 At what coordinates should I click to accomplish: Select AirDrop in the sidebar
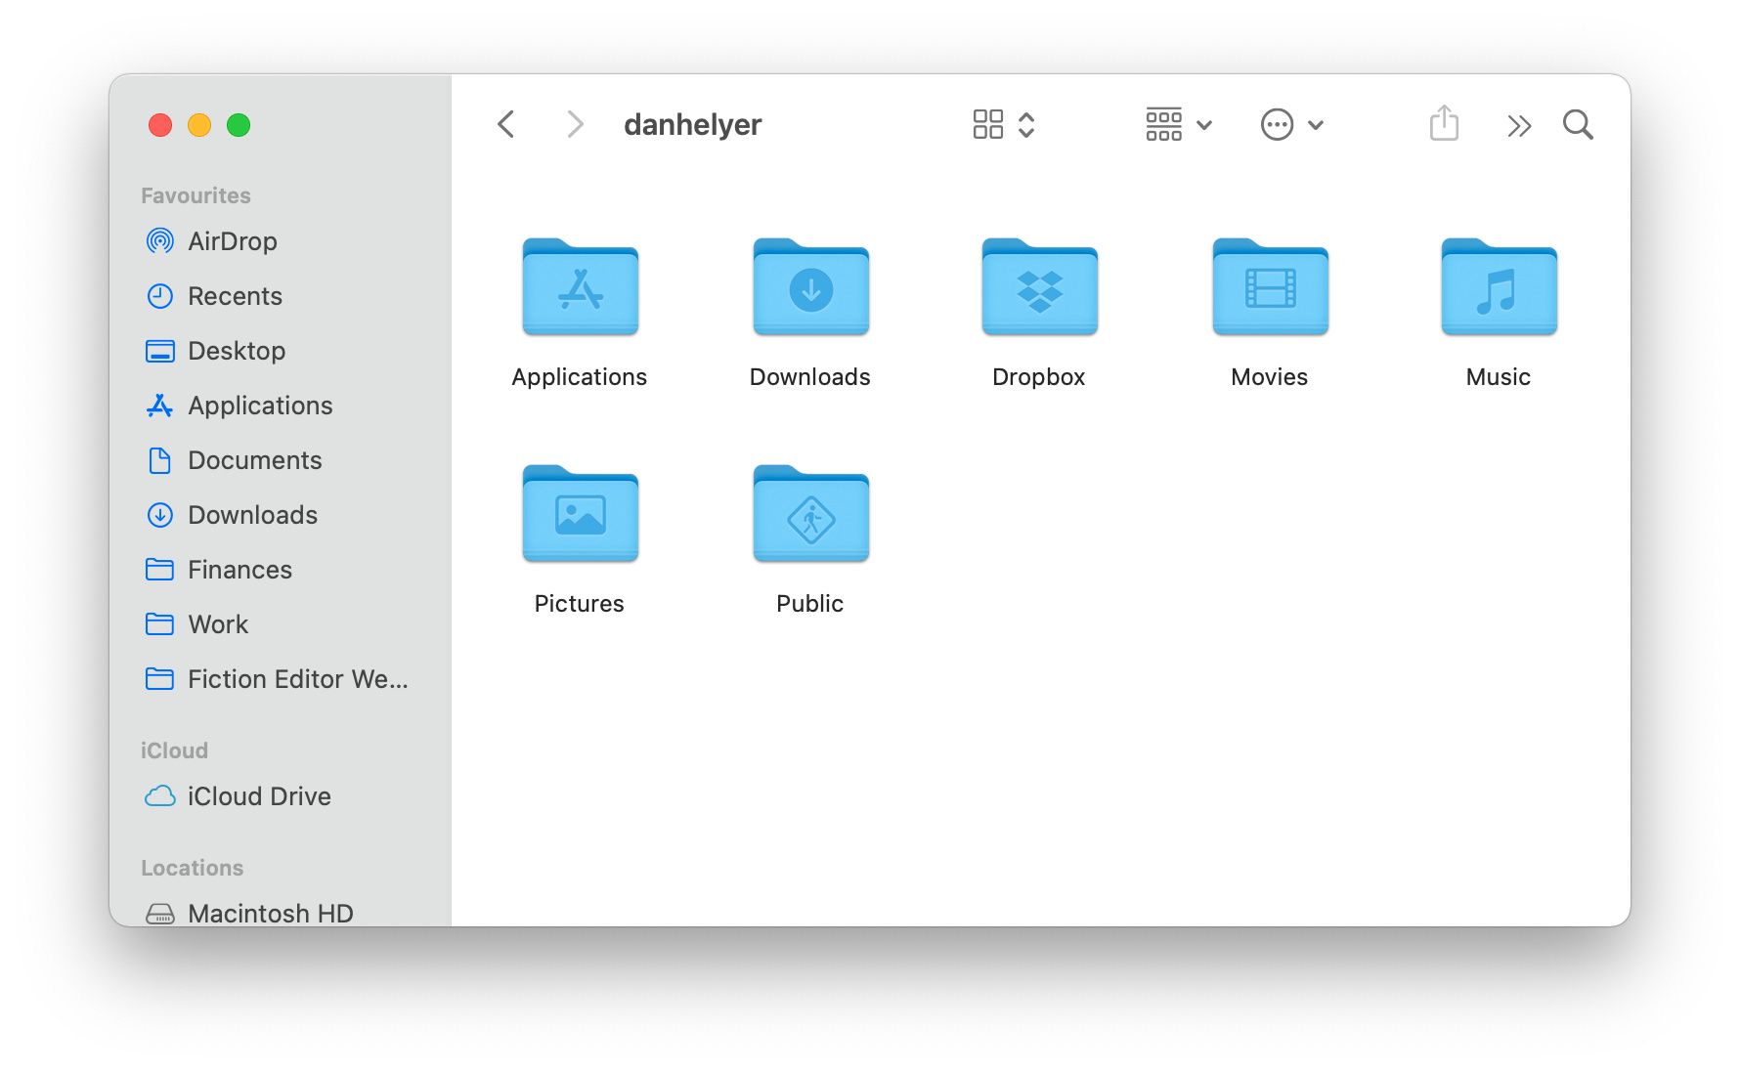(x=232, y=241)
